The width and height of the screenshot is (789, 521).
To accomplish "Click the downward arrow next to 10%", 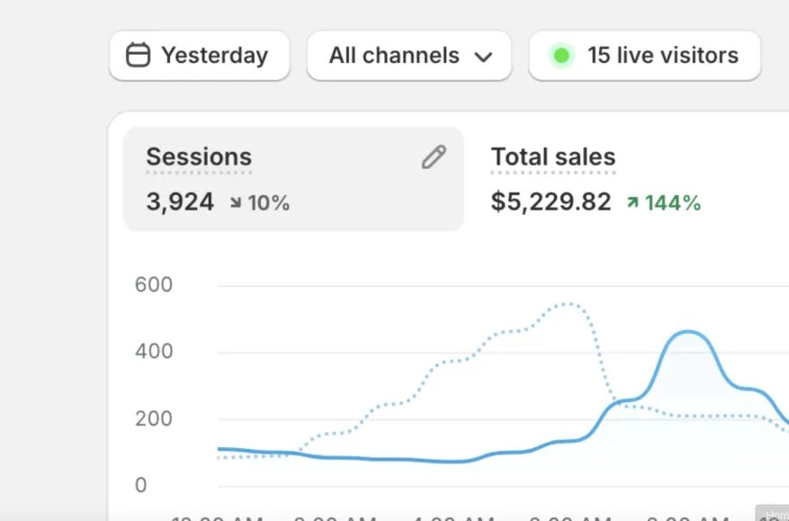I will pyautogui.click(x=236, y=203).
